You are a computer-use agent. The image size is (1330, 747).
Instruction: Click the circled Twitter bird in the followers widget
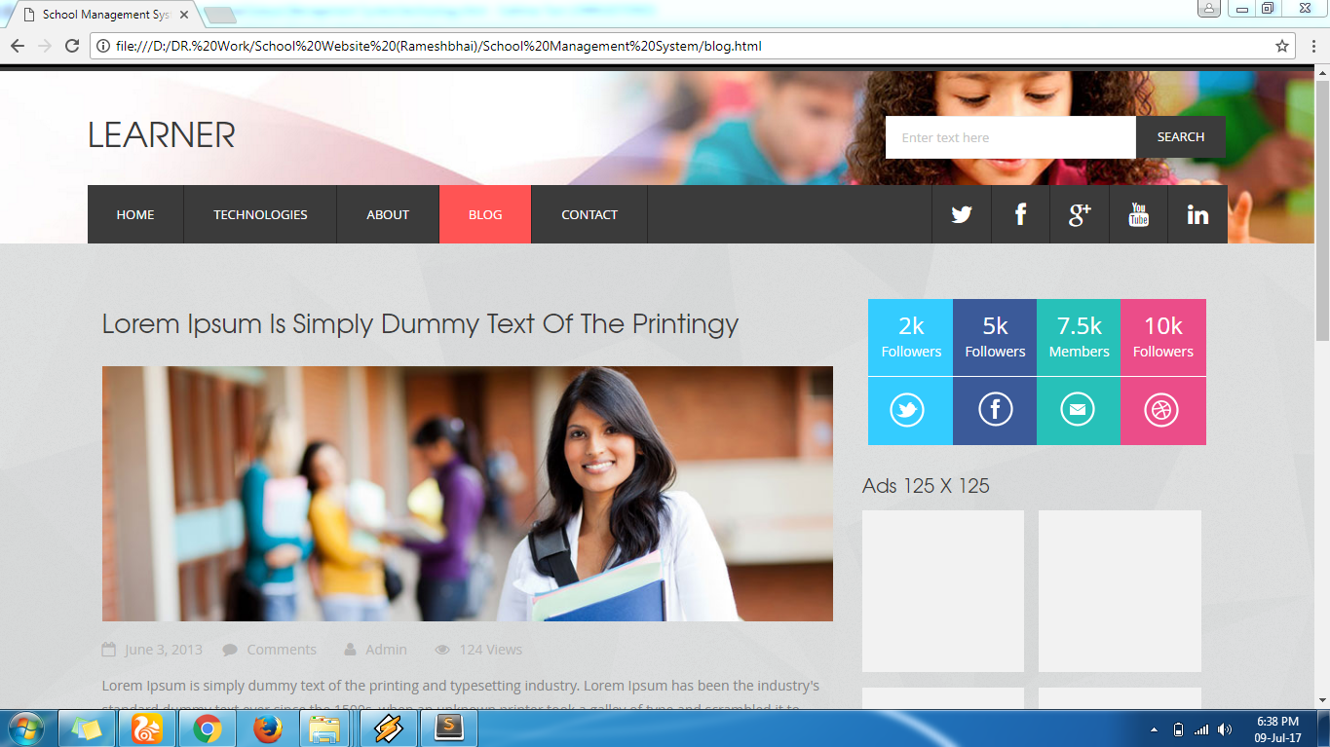pyautogui.click(x=907, y=410)
